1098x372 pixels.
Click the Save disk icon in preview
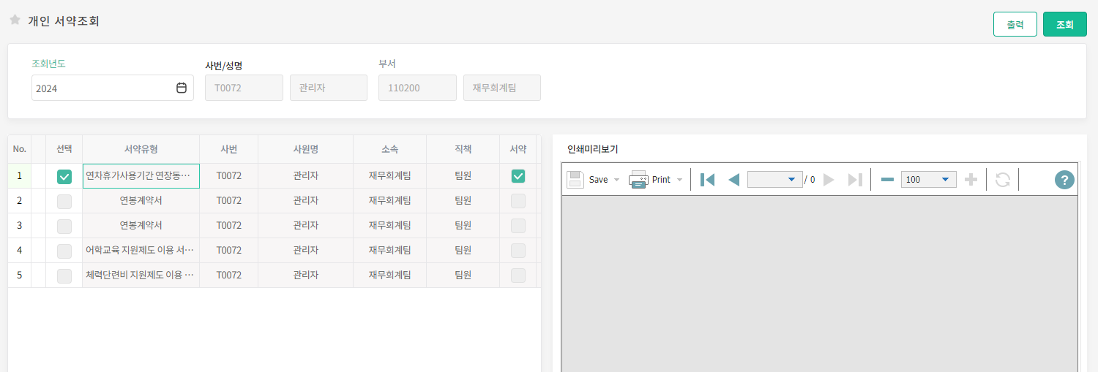point(575,180)
